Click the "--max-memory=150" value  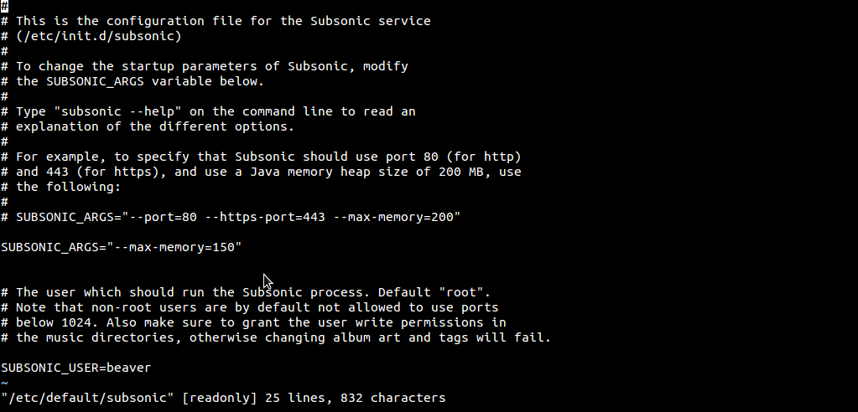click(x=174, y=247)
